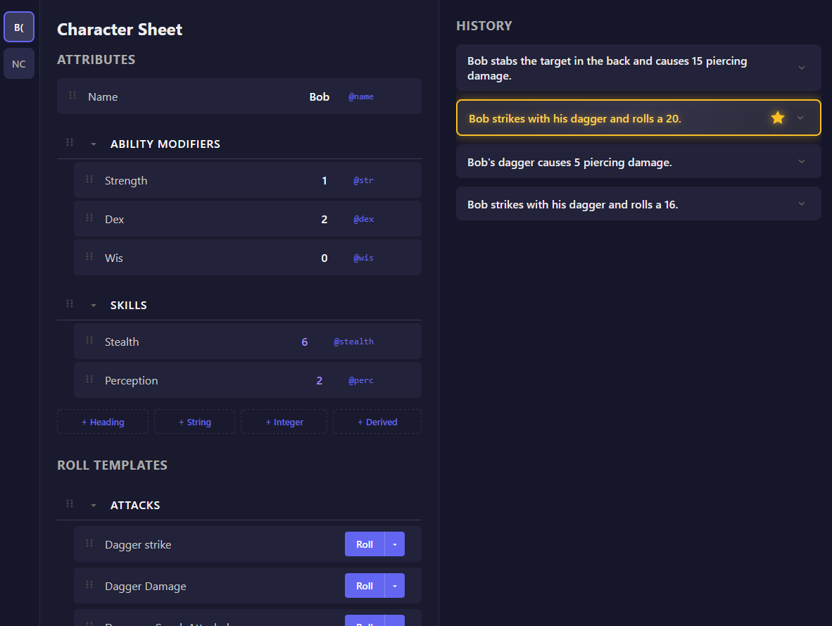Click the drag handle beside the SKILLS heading

70,304
